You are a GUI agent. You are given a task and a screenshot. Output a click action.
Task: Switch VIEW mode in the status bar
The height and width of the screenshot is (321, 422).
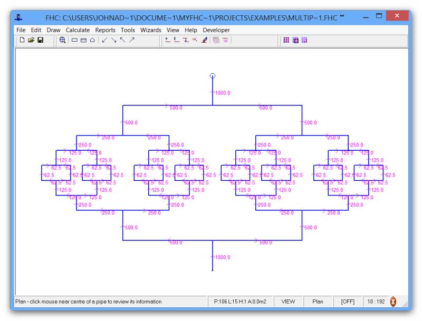tap(288, 301)
